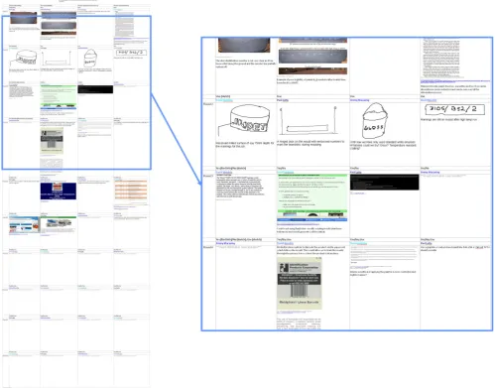Open the green web page screenshot in the enlarged view
495x388 pixels.
(x=312, y=197)
